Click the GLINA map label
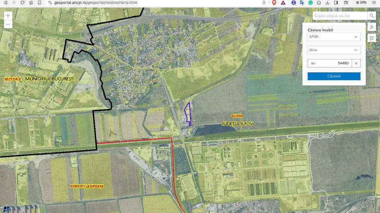 point(237,116)
